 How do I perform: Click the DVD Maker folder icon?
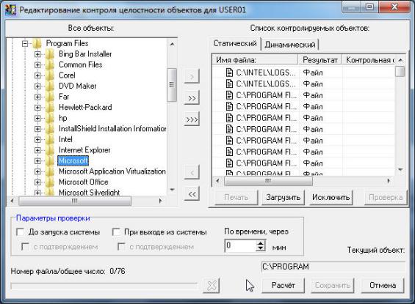click(x=50, y=86)
